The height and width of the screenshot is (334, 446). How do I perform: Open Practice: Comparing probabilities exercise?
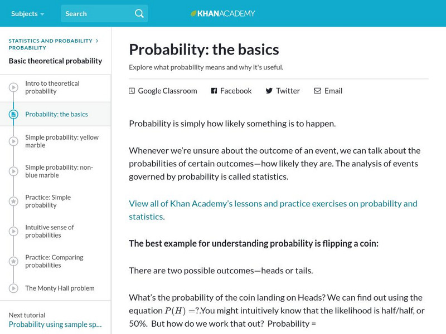(x=54, y=261)
